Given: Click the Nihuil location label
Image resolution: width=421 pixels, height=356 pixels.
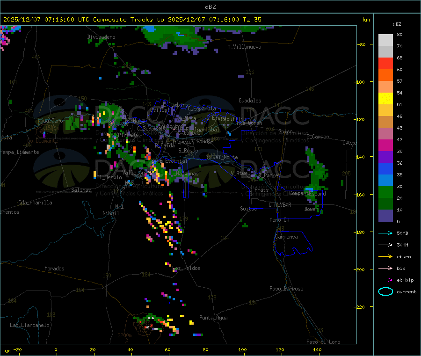Looking at the screenshot, I should [x=111, y=213].
